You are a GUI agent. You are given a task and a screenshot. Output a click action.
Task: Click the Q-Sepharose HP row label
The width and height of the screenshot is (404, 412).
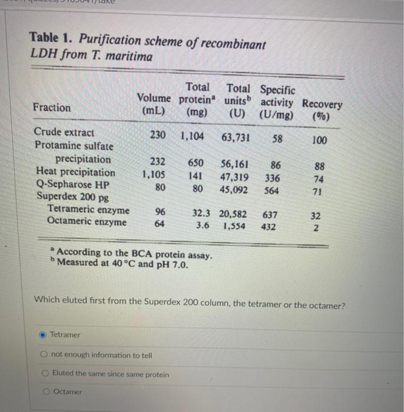coord(73,184)
